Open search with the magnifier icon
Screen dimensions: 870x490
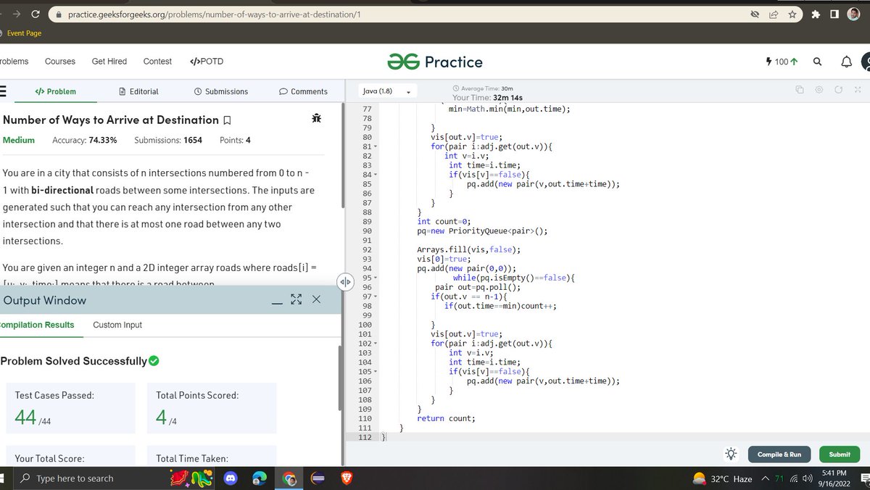817,62
